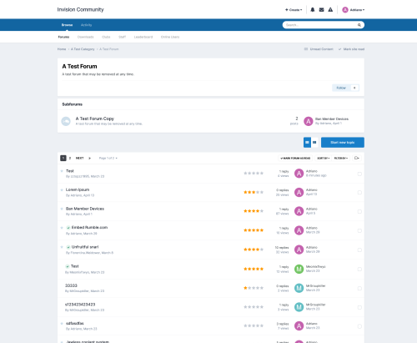Viewport: 417px width, 343px height.
Task: Check the box on s123423423423 row
Action: coord(359,307)
